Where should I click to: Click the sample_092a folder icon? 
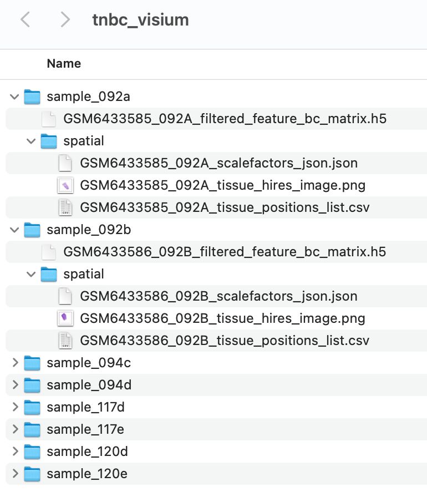(32, 97)
